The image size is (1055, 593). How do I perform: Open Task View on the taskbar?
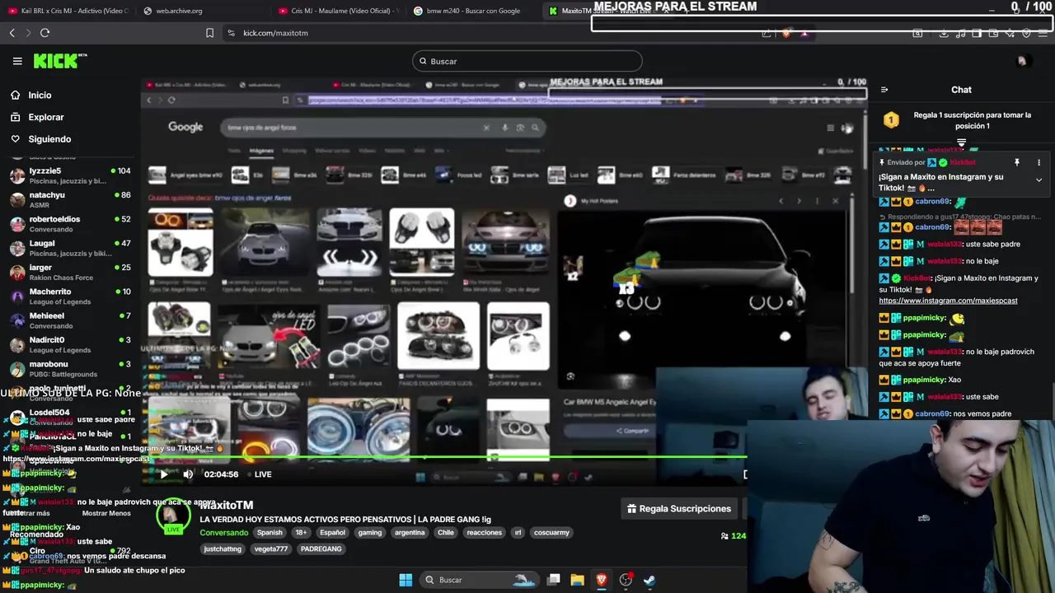(554, 580)
